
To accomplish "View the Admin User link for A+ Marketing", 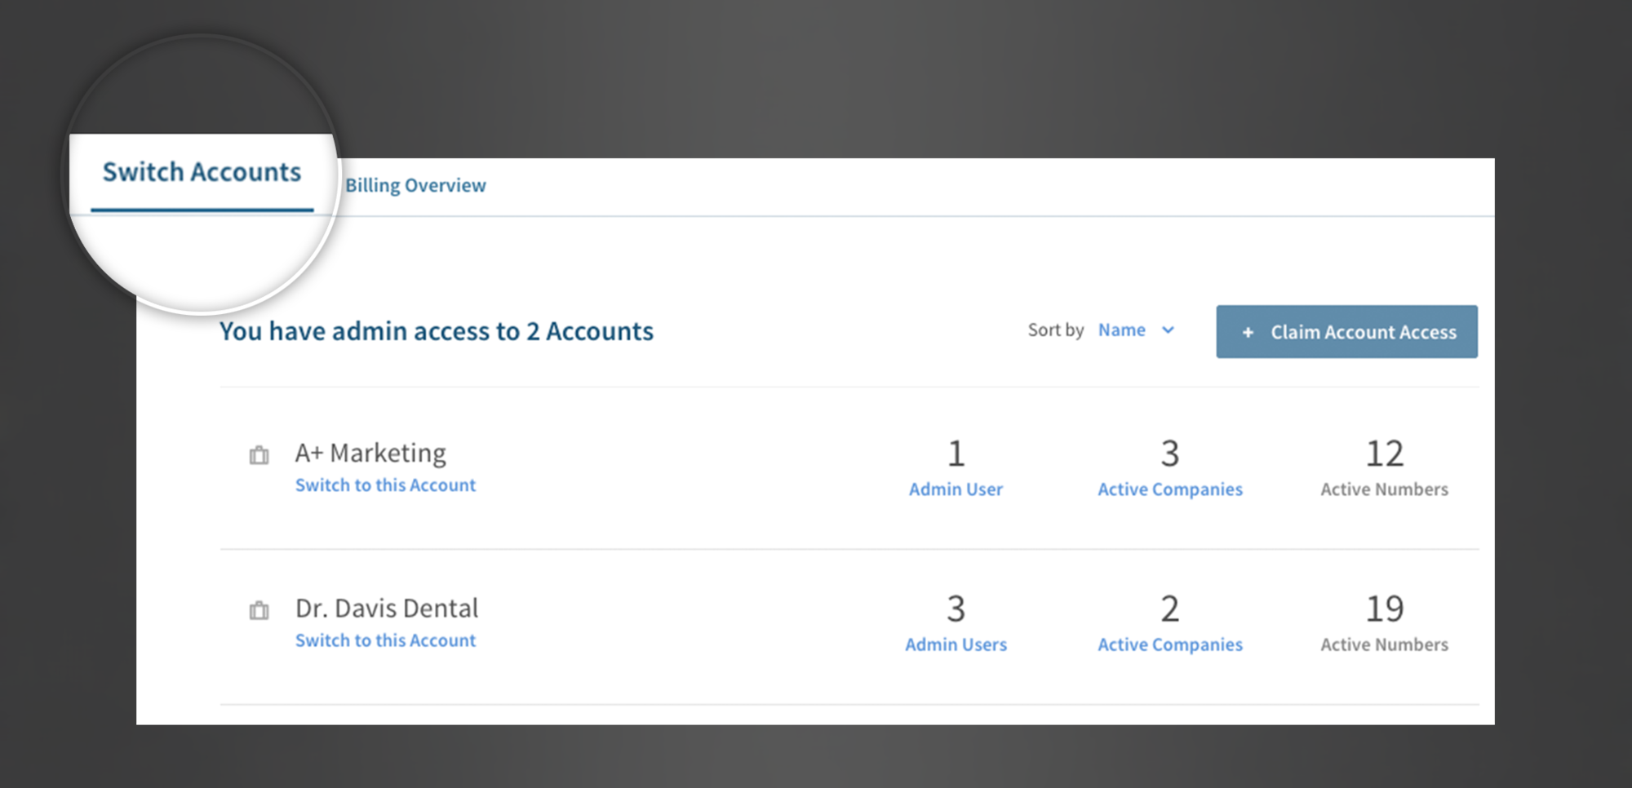I will (956, 489).
